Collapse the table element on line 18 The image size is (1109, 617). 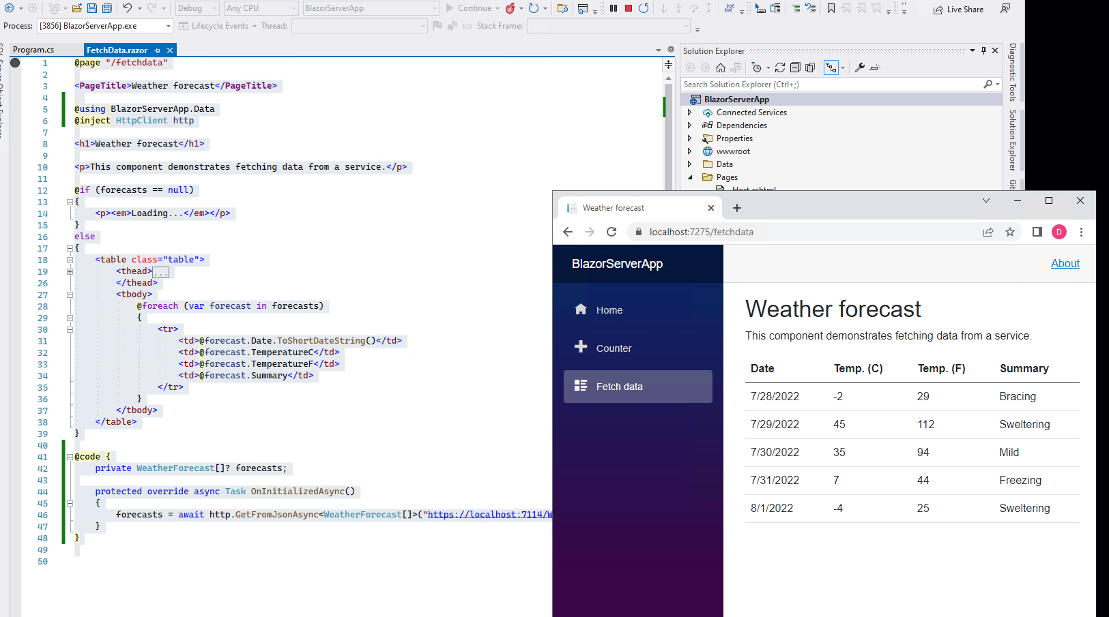(70, 260)
